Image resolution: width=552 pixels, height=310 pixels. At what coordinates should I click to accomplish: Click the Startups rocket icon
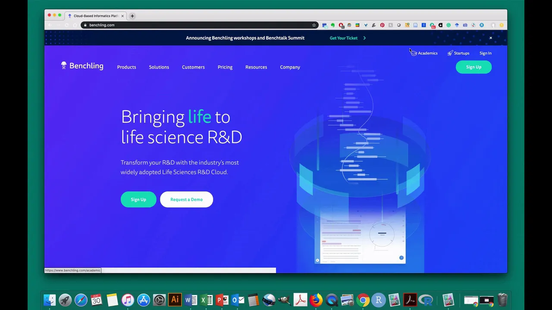(450, 53)
